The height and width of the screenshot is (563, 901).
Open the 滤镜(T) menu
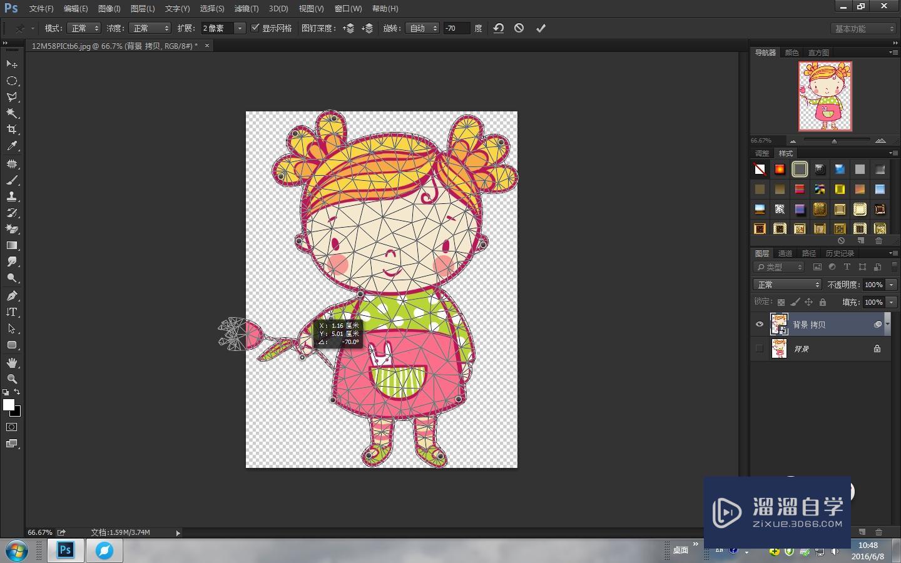[246, 9]
